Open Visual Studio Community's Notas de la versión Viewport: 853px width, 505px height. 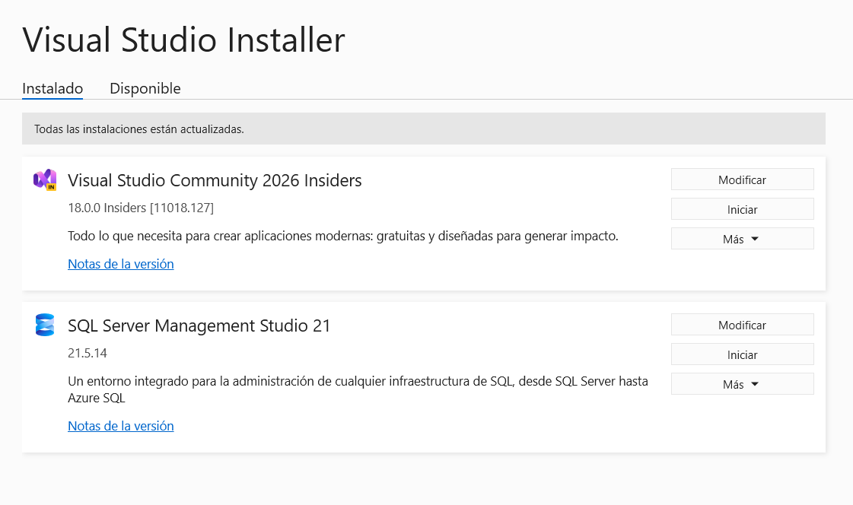tap(121, 264)
